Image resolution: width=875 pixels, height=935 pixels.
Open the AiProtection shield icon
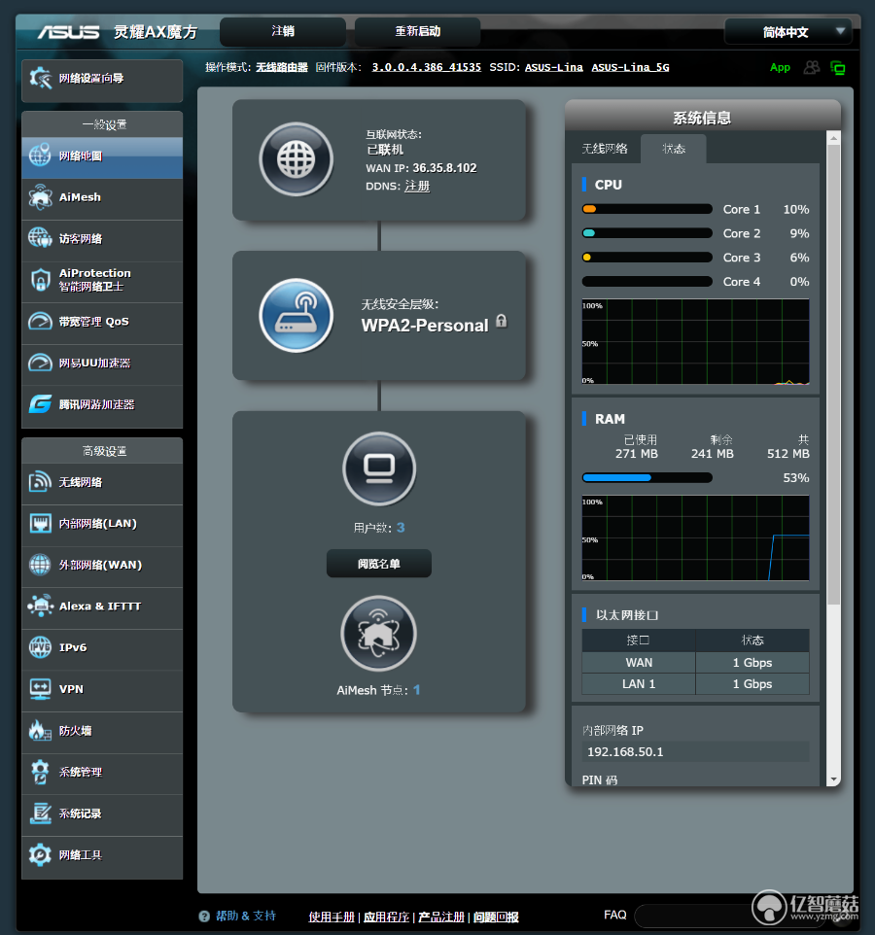tap(40, 280)
